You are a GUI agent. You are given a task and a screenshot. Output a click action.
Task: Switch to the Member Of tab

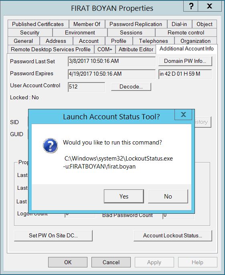coord(87,24)
